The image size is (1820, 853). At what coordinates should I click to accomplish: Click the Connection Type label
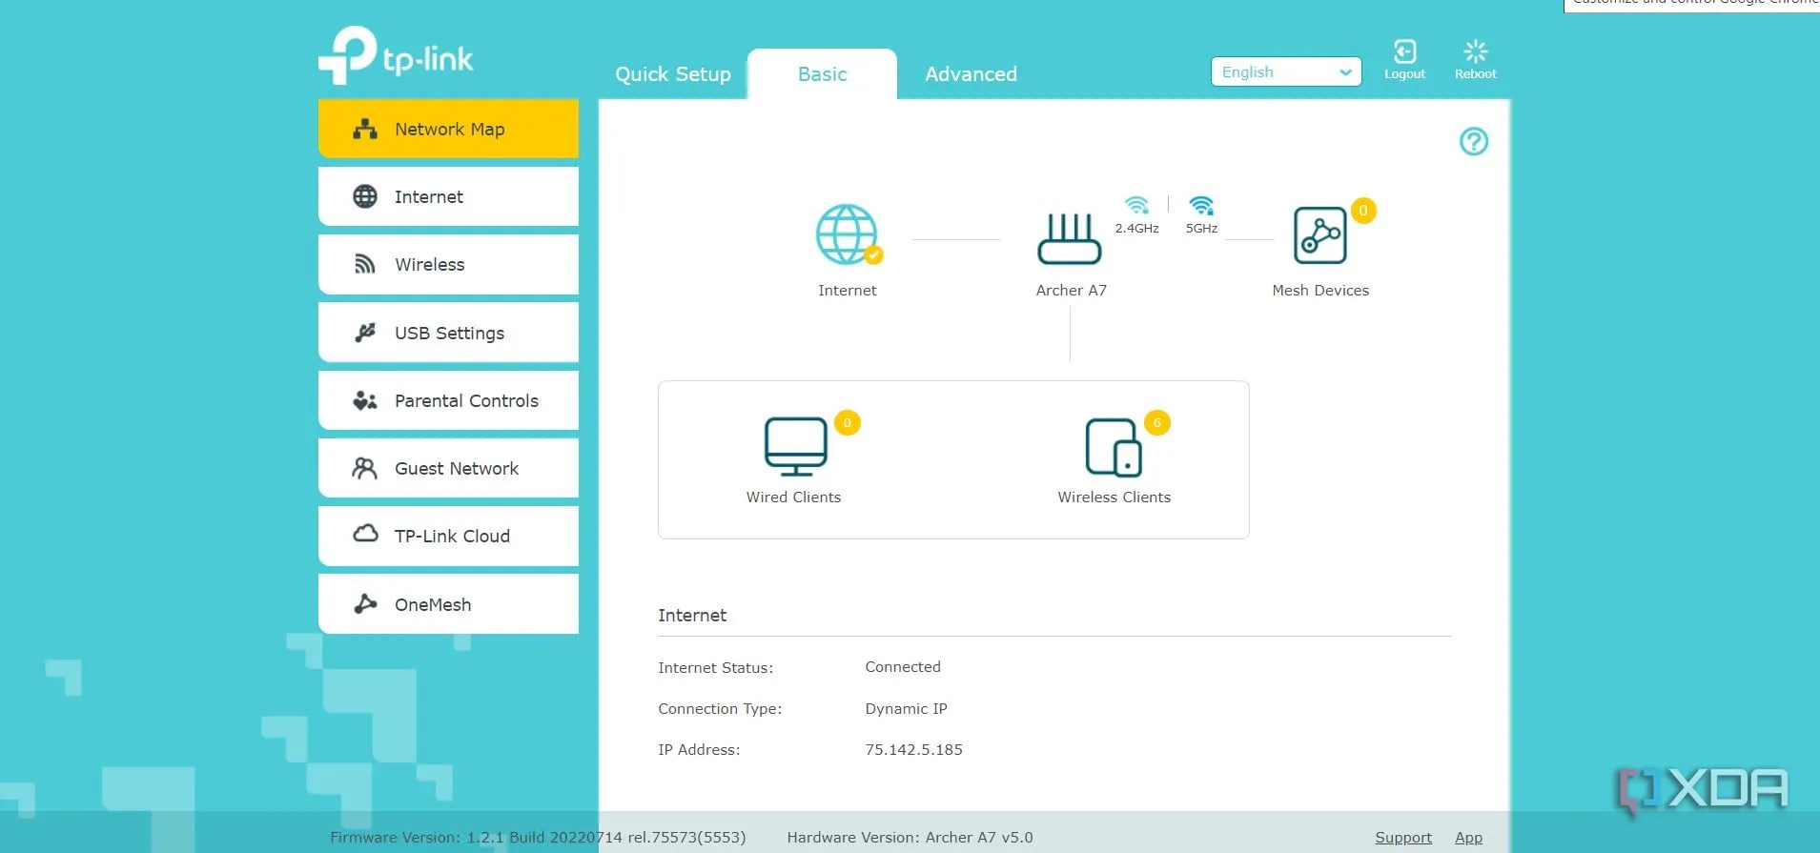pyautogui.click(x=720, y=709)
